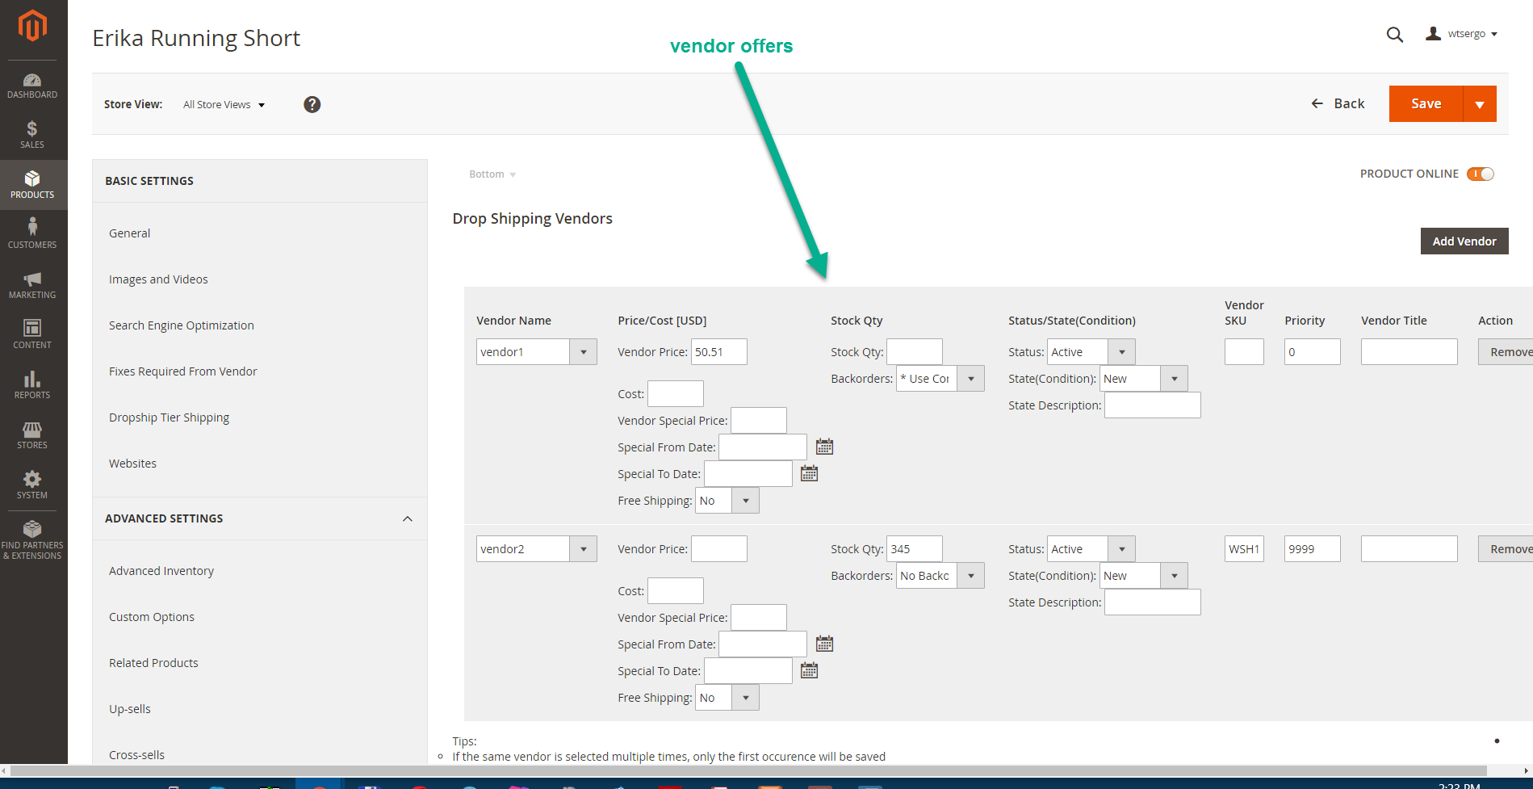Click the Save button
The height and width of the screenshot is (789, 1533).
click(x=1426, y=104)
